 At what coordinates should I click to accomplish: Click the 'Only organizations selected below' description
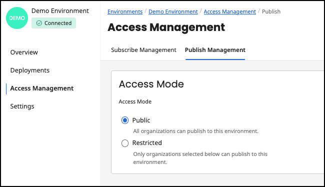[x=200, y=158]
